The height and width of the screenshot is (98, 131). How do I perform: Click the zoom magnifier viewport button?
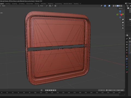tap(123, 20)
